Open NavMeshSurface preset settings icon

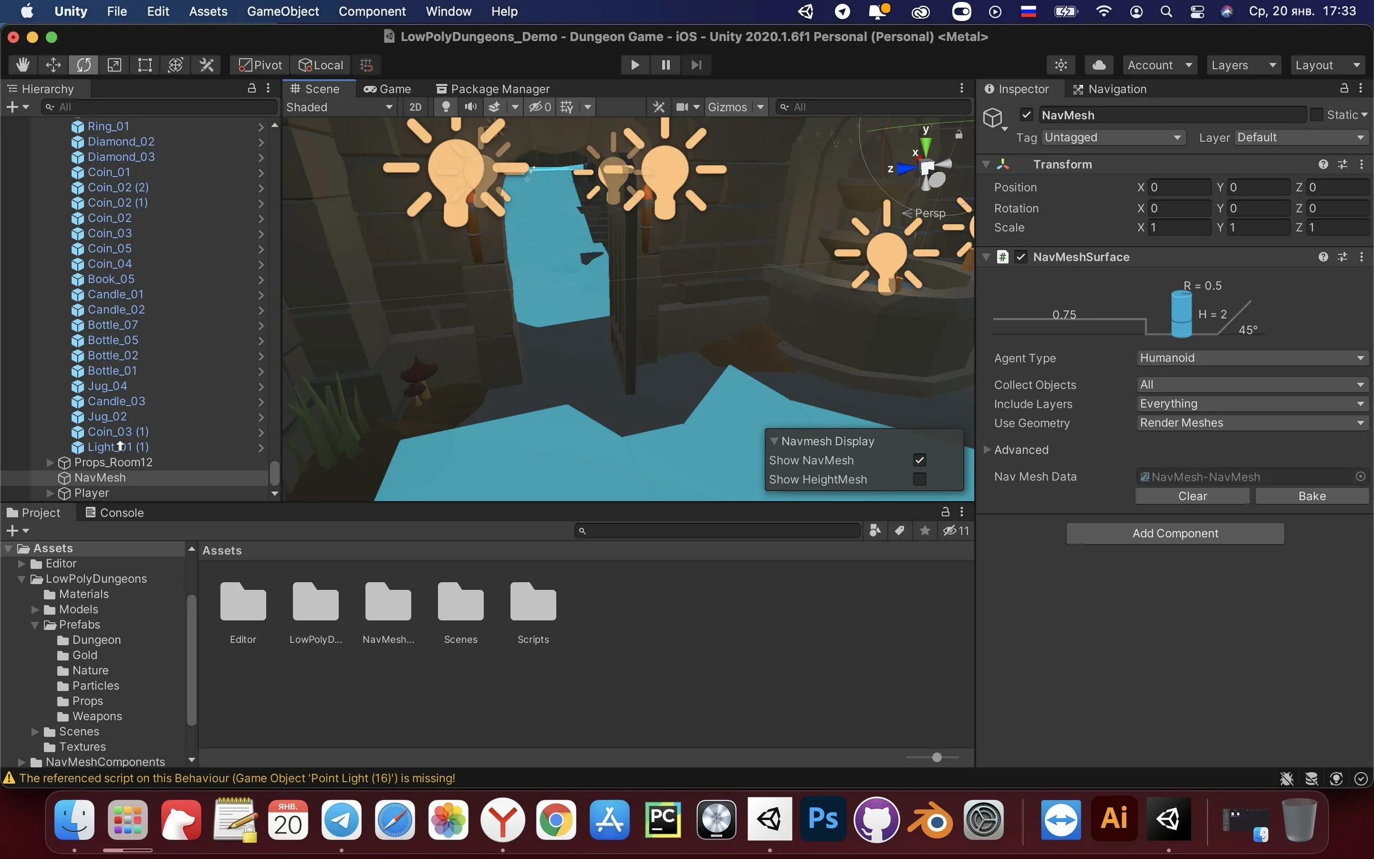(x=1342, y=257)
